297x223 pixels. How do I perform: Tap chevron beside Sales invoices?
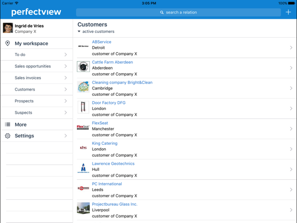pyautogui.click(x=66, y=78)
